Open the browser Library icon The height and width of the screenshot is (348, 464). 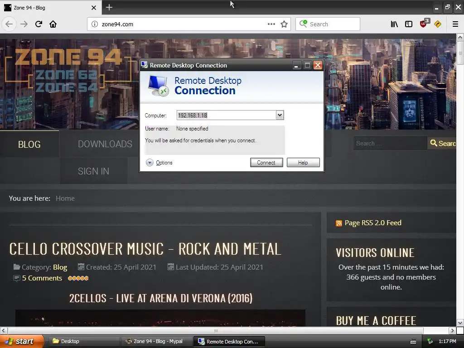[x=394, y=24]
